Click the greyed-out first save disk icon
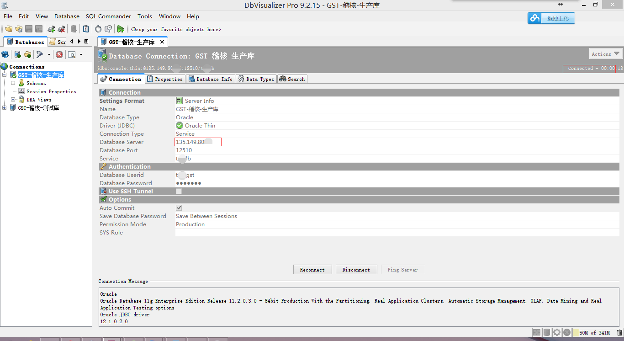The image size is (624, 341). (29, 29)
